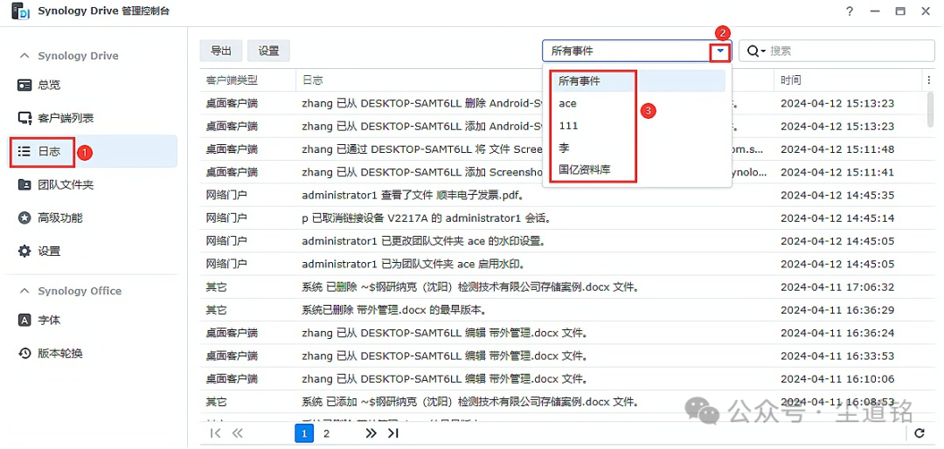Click the help question mark icon

pos(850,11)
